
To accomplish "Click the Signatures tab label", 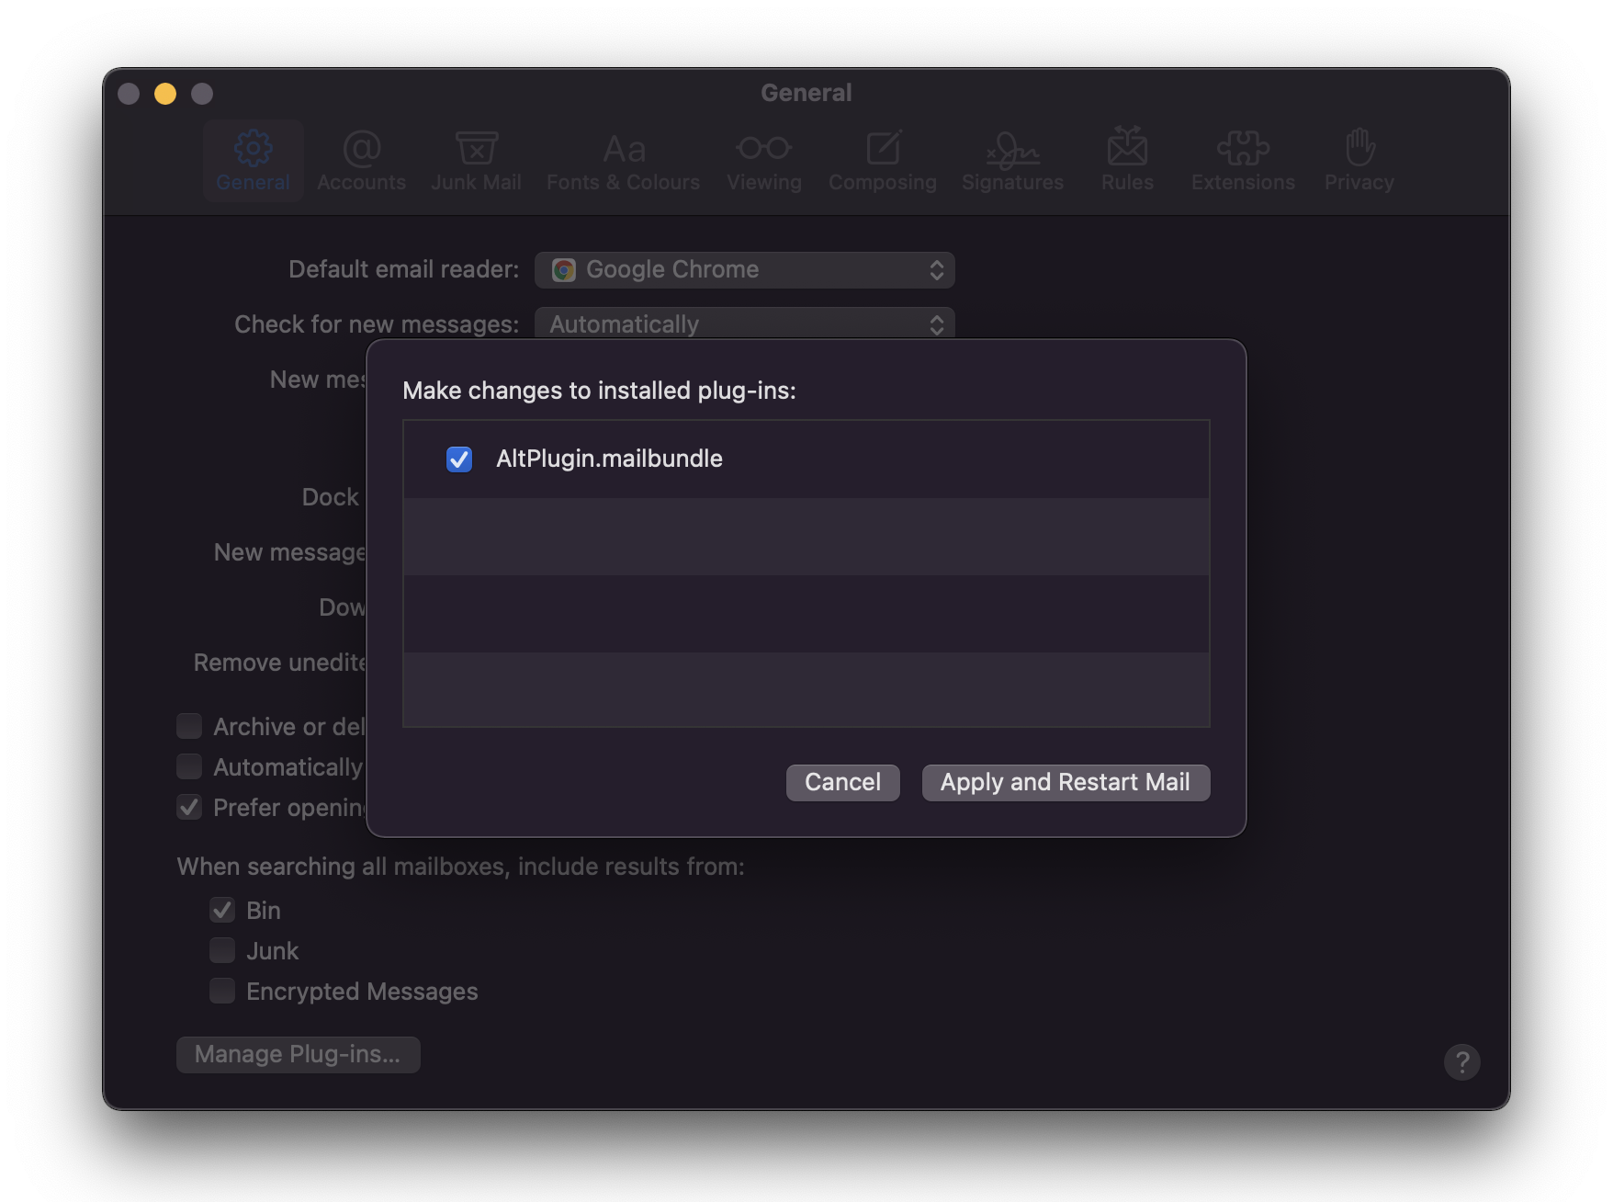I will coord(1012,182).
